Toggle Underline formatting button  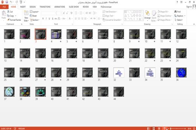49,19
